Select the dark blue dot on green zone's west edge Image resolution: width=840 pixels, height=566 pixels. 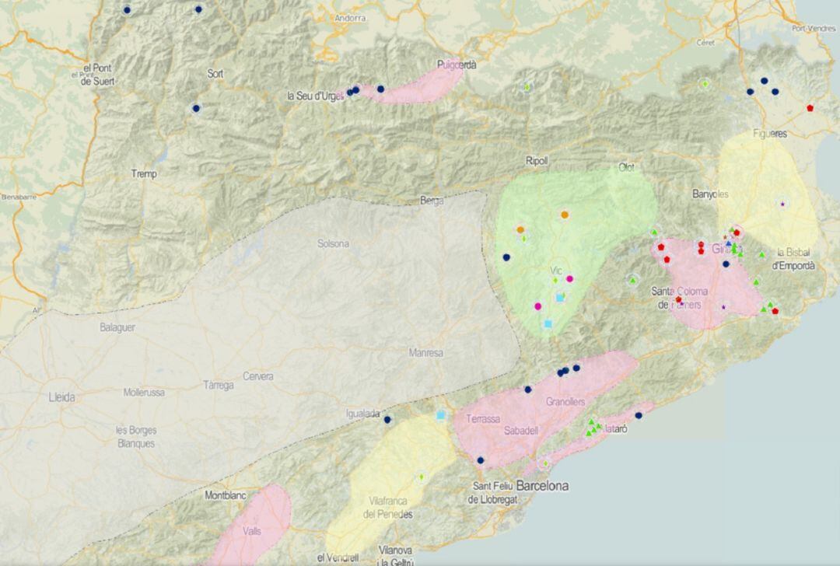pyautogui.click(x=506, y=257)
